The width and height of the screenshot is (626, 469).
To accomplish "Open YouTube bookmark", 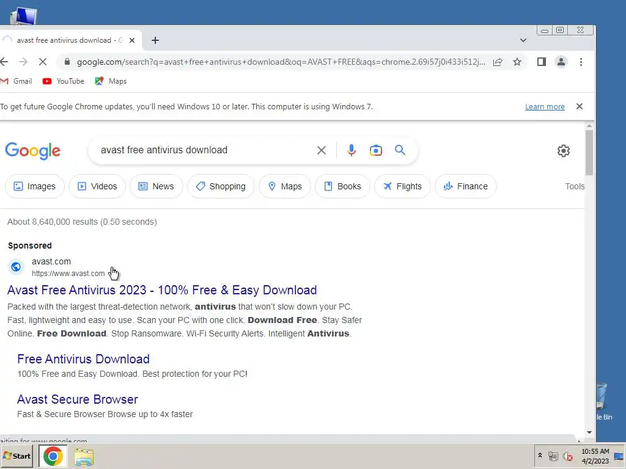I will click(64, 81).
